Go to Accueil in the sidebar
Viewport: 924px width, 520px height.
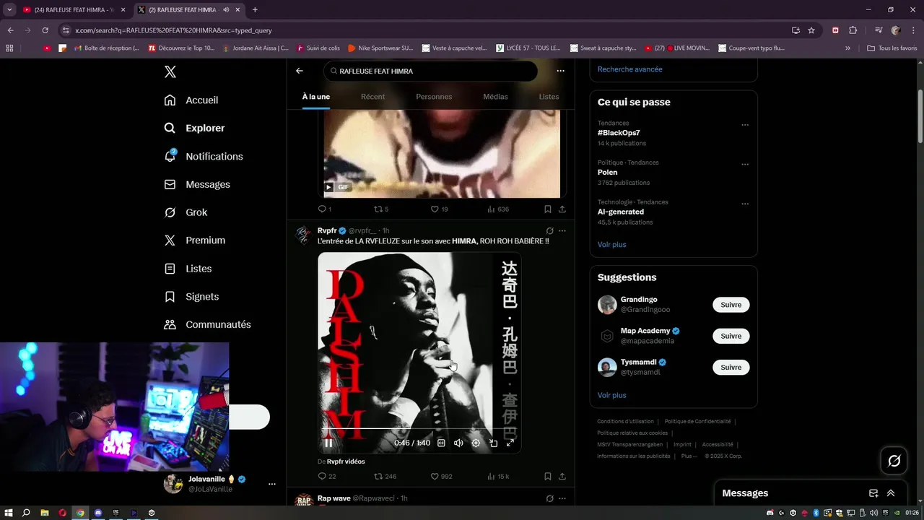tap(191, 100)
